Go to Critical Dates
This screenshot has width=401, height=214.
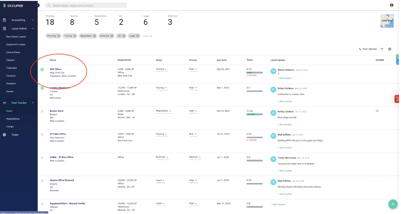click(x=13, y=52)
